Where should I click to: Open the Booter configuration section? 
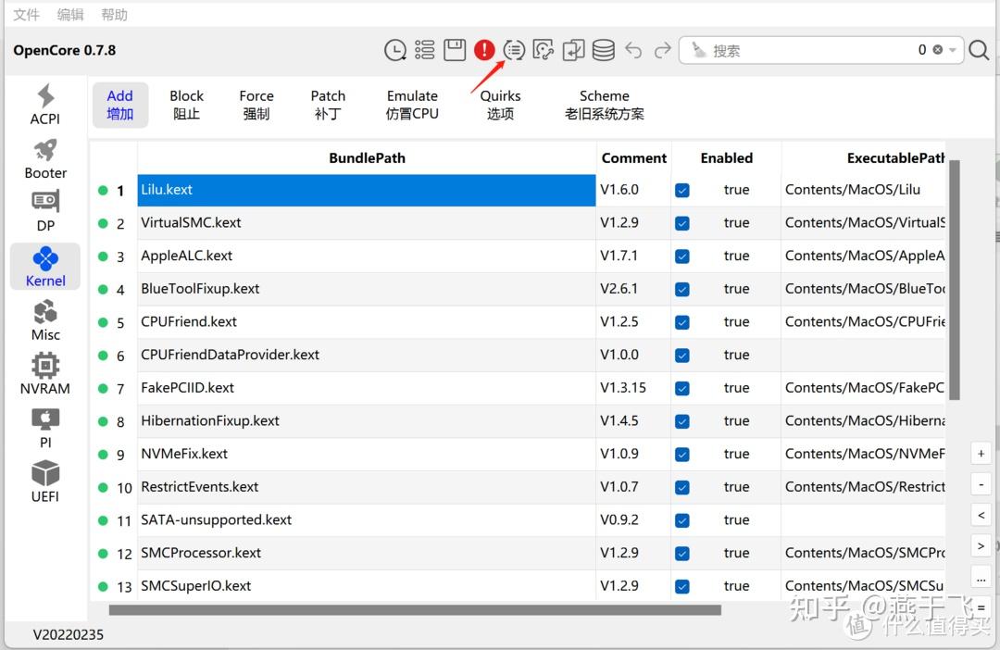(x=44, y=157)
